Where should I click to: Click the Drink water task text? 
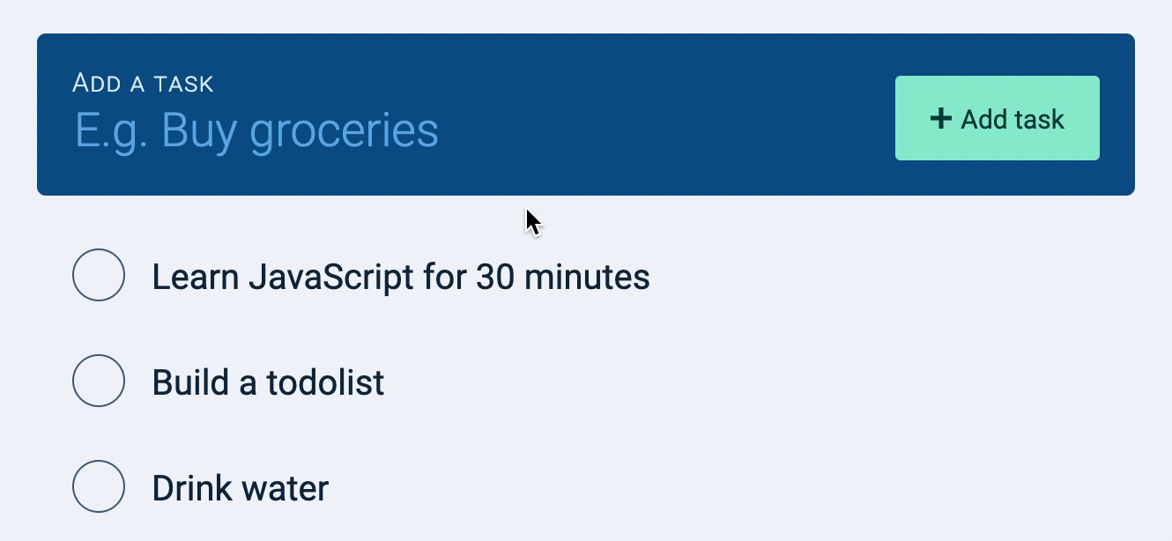click(240, 486)
